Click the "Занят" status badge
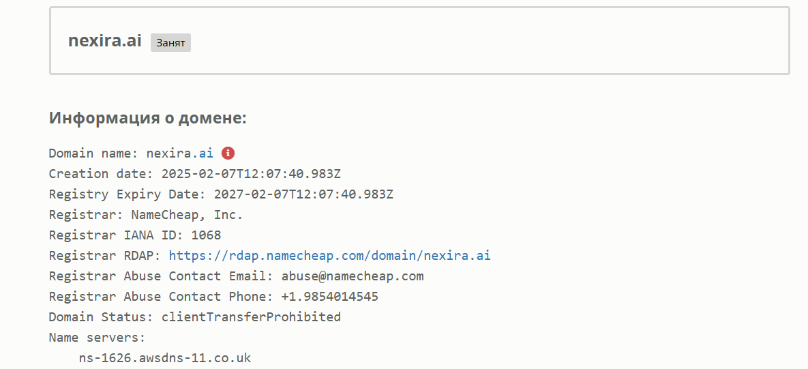This screenshot has width=808, height=369. tap(170, 43)
